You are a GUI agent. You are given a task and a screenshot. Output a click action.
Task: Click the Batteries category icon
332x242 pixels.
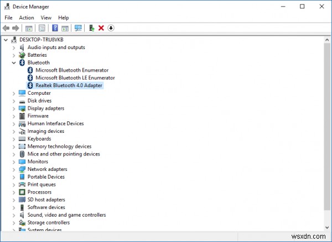click(22, 55)
